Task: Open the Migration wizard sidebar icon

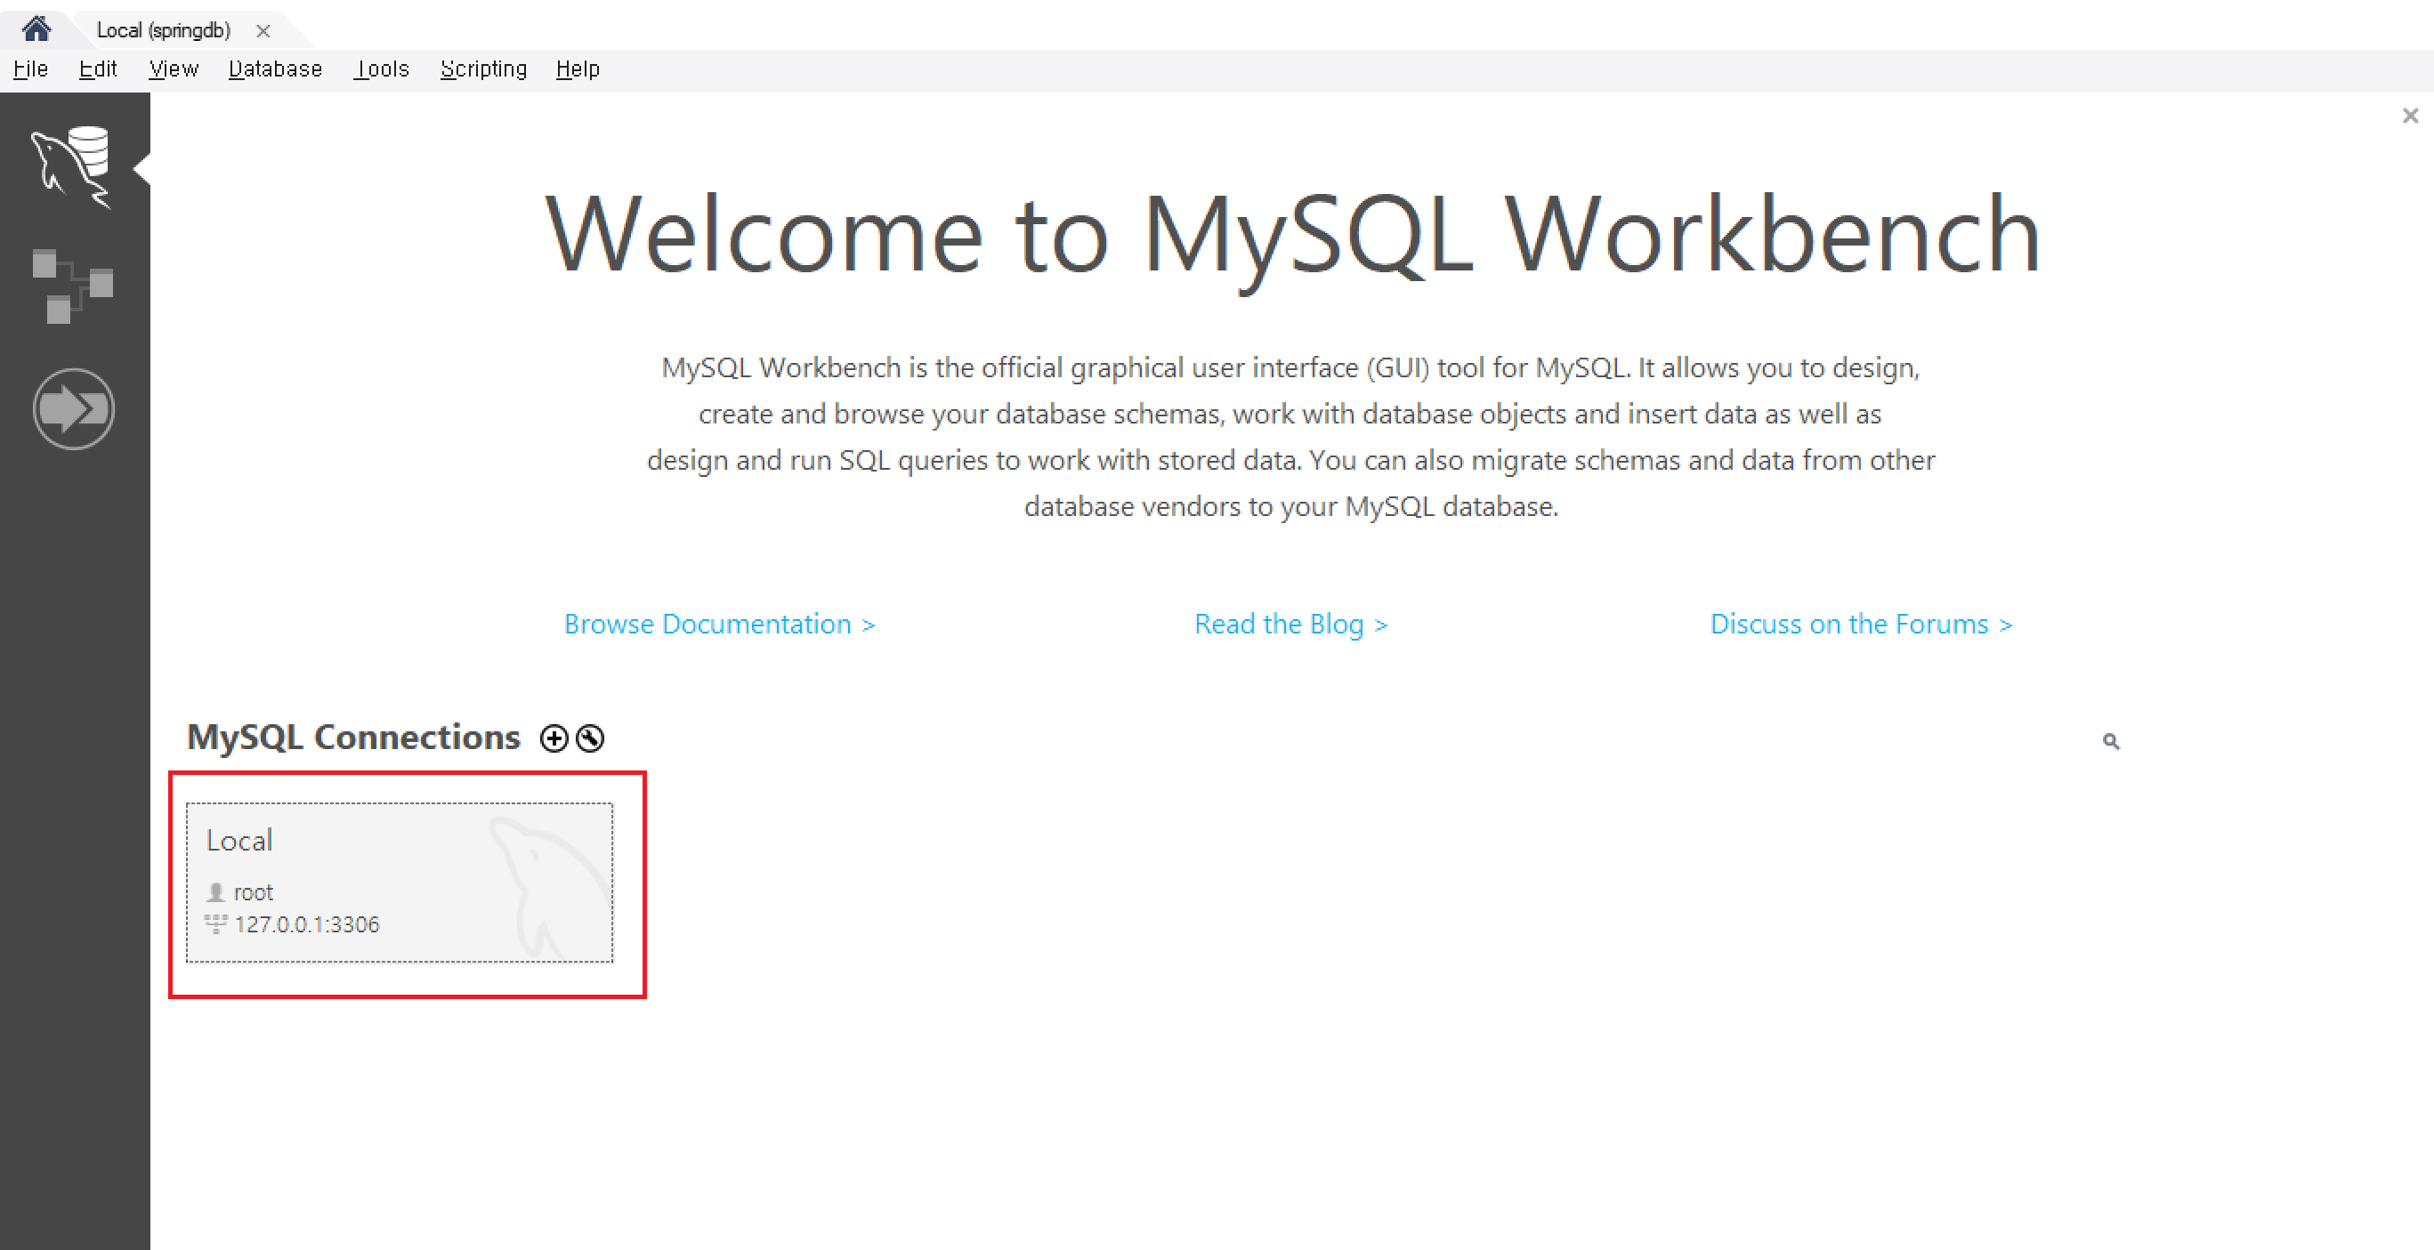Action: tap(74, 409)
